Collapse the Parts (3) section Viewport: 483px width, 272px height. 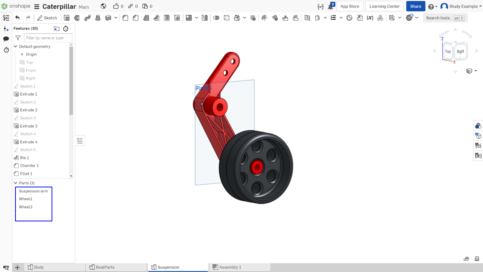15,183
